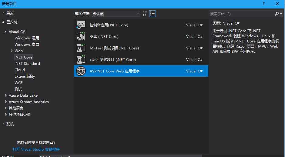Expand the Azure Stream Analytics node
The height and width of the screenshot is (157, 285).
tap(6, 102)
